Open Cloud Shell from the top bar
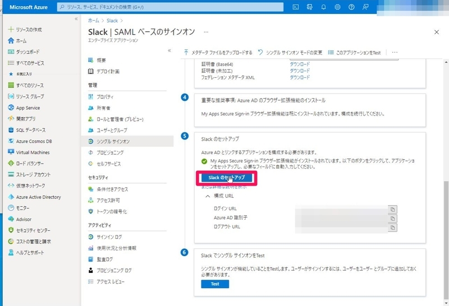Image resolution: width=449 pixels, height=306 pixels. tap(296, 7)
